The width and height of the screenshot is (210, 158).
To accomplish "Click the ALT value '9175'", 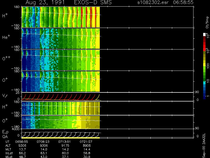I will [65, 146].
